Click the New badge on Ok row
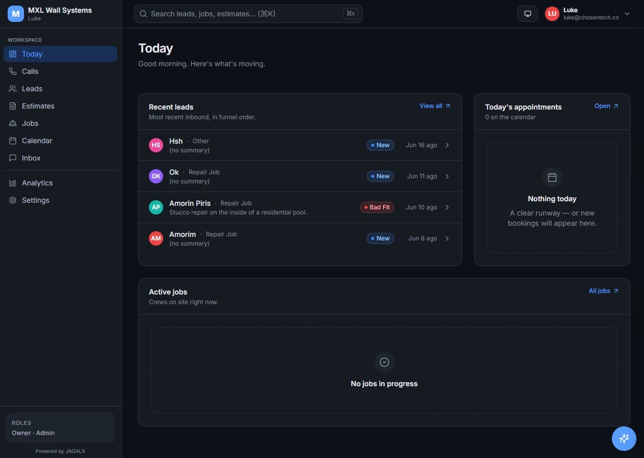 [380, 176]
